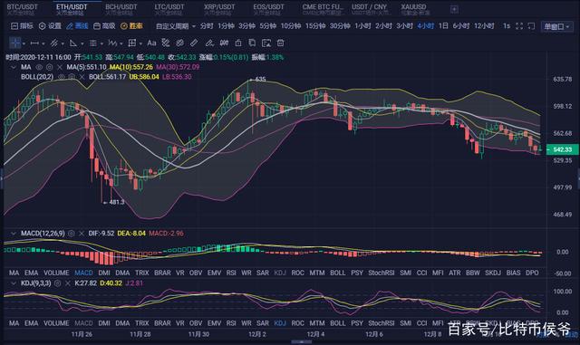The height and width of the screenshot is (345, 580).
Task: Switch MACD sub-panel to StochRSI indicator
Action: 382,273
